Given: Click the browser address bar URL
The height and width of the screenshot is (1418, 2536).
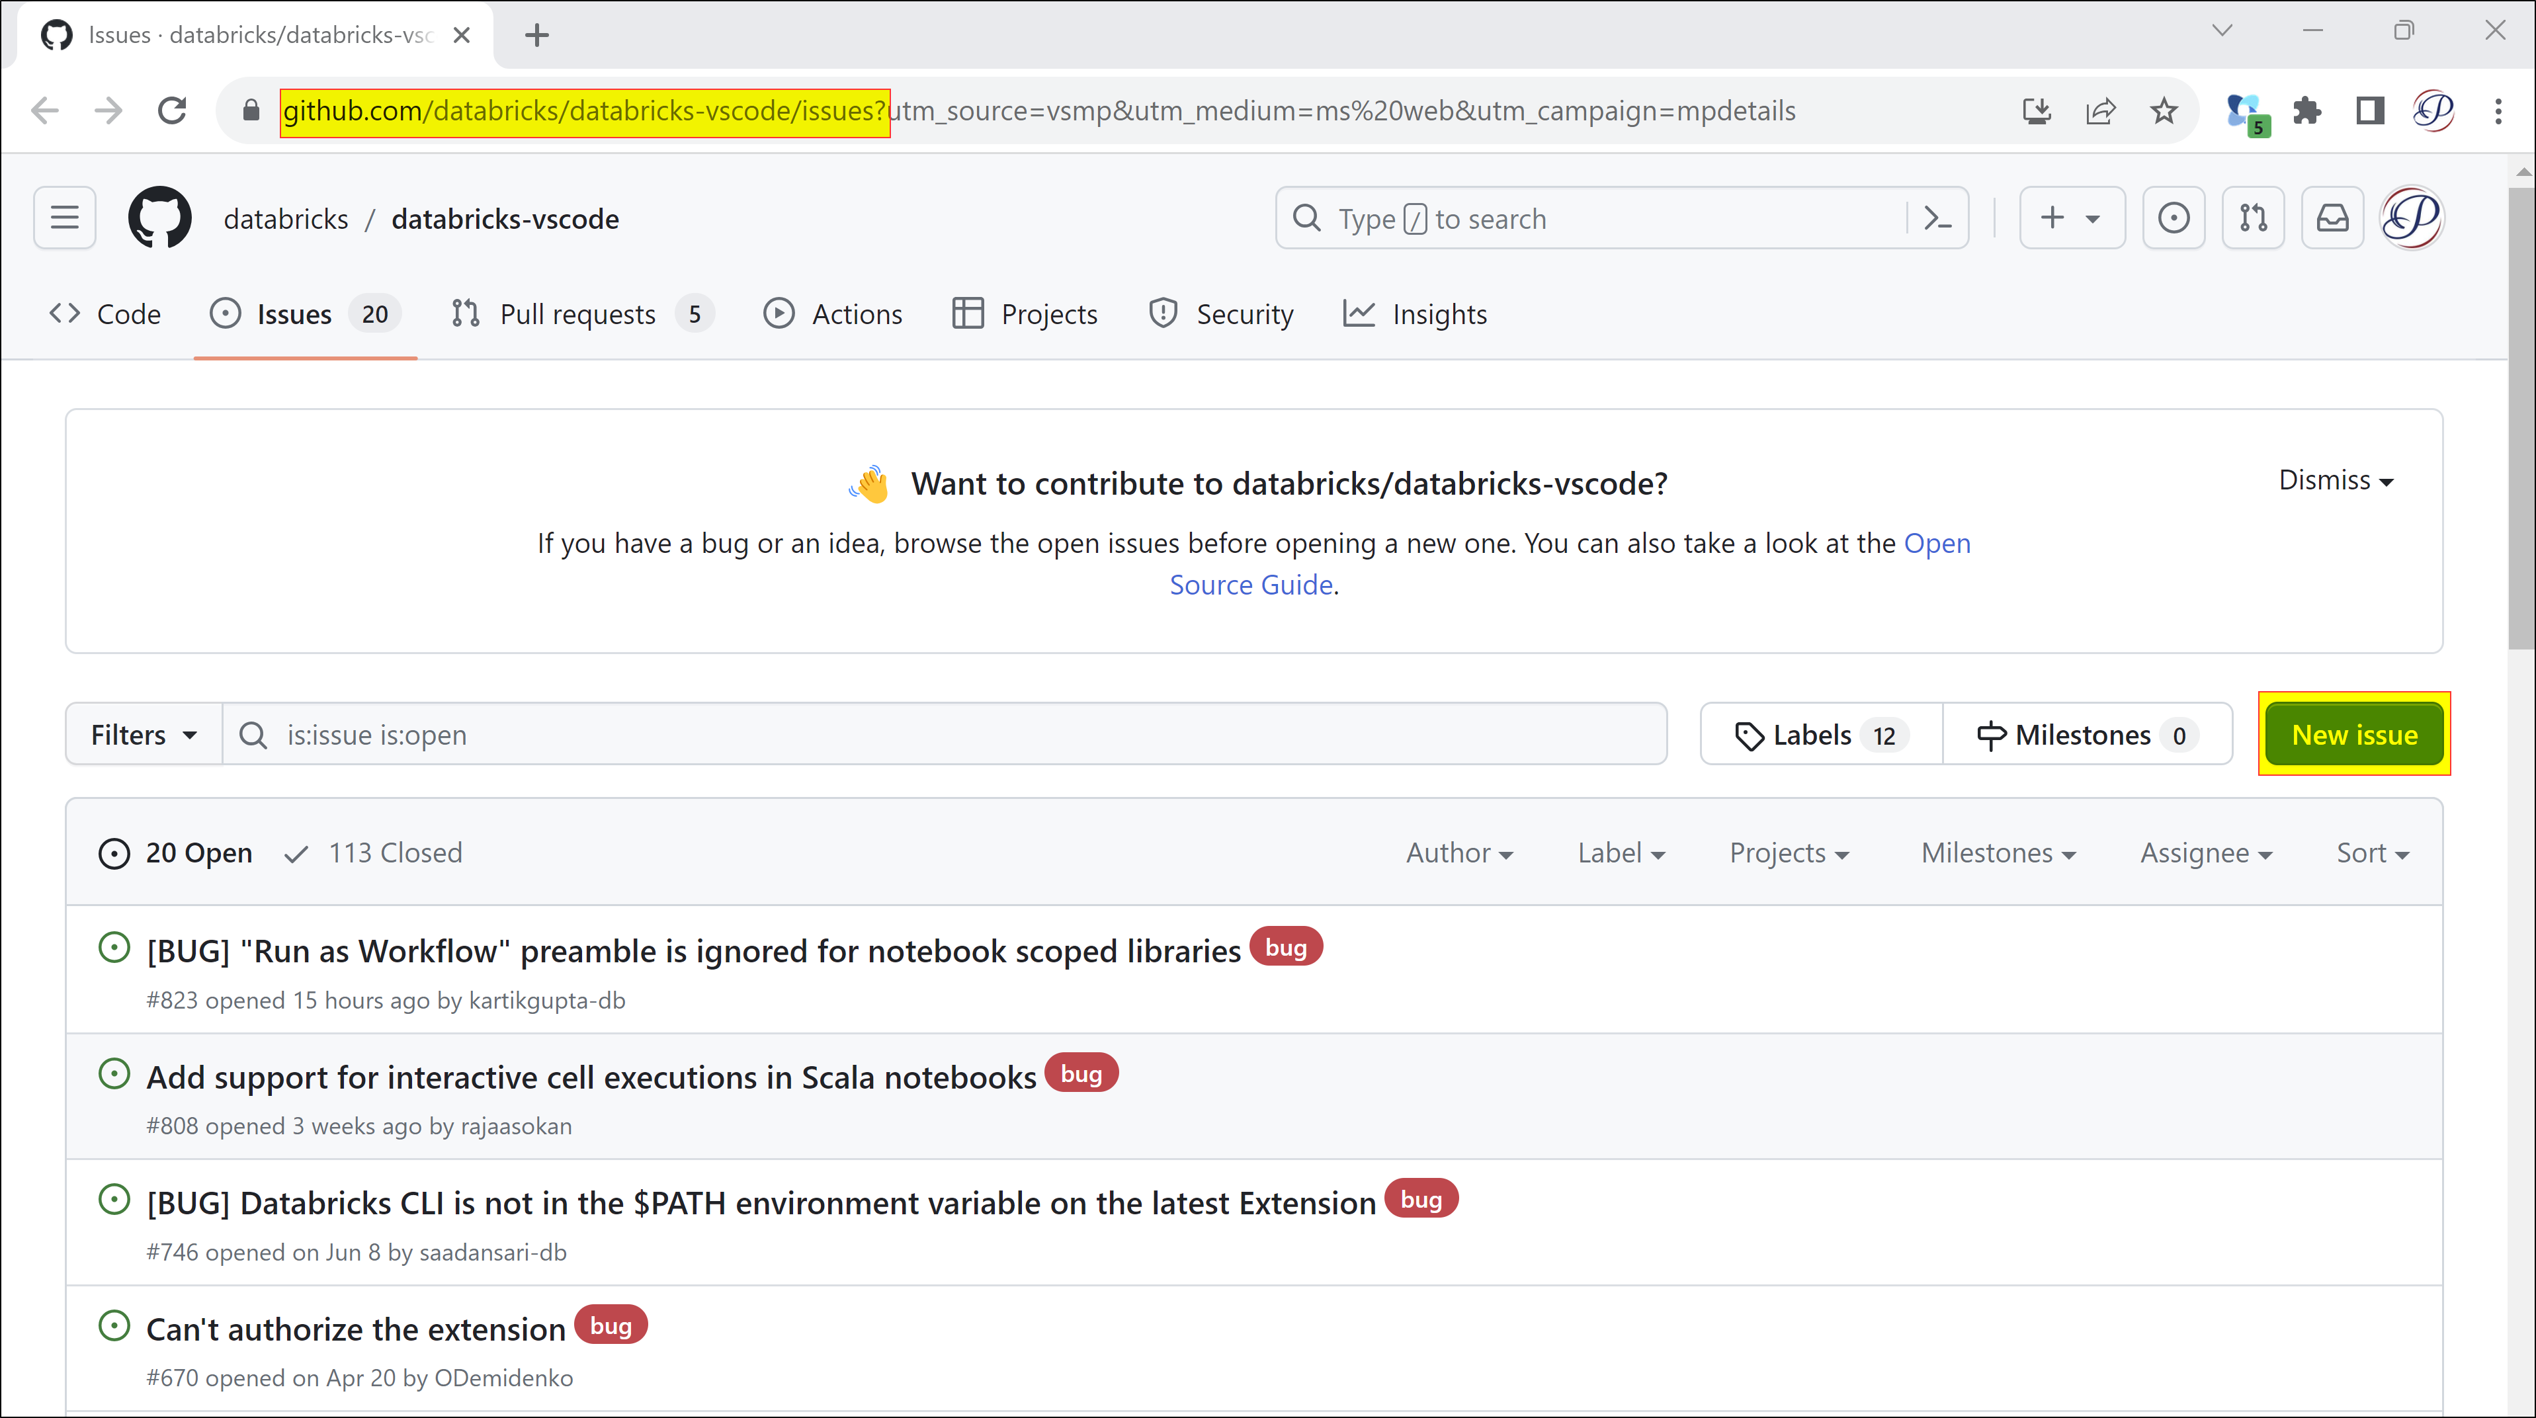Looking at the screenshot, I should [1038, 110].
